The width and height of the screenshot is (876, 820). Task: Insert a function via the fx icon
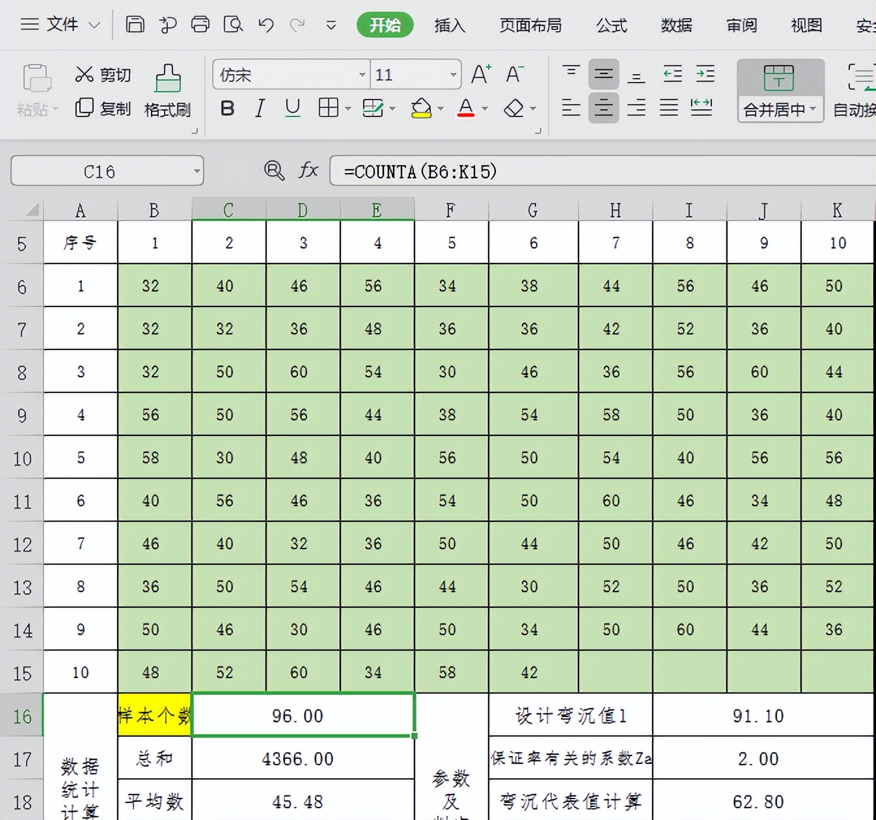point(308,171)
